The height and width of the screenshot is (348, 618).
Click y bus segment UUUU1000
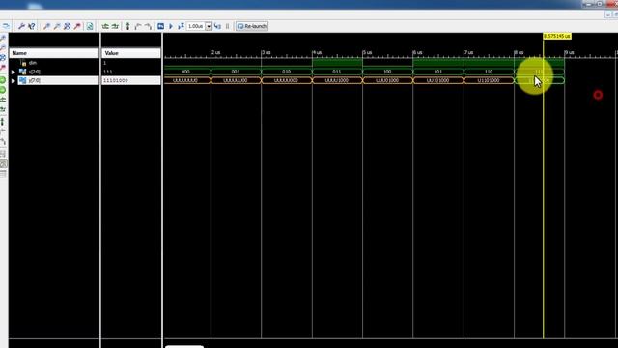click(337, 80)
